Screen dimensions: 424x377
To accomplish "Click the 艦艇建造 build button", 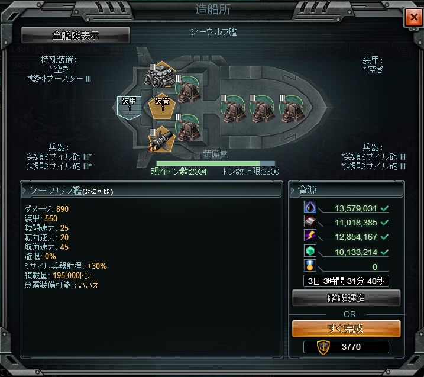I will [x=347, y=298].
